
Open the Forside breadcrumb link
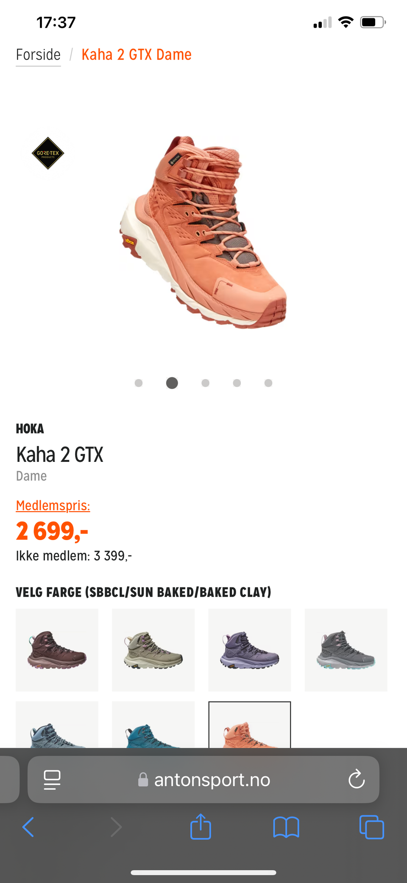pyautogui.click(x=38, y=55)
